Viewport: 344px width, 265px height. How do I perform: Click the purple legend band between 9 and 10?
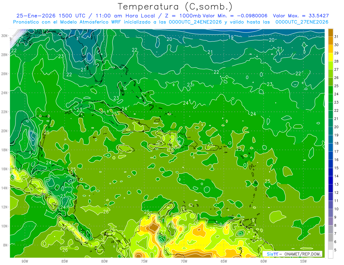pyautogui.click(x=331, y=213)
